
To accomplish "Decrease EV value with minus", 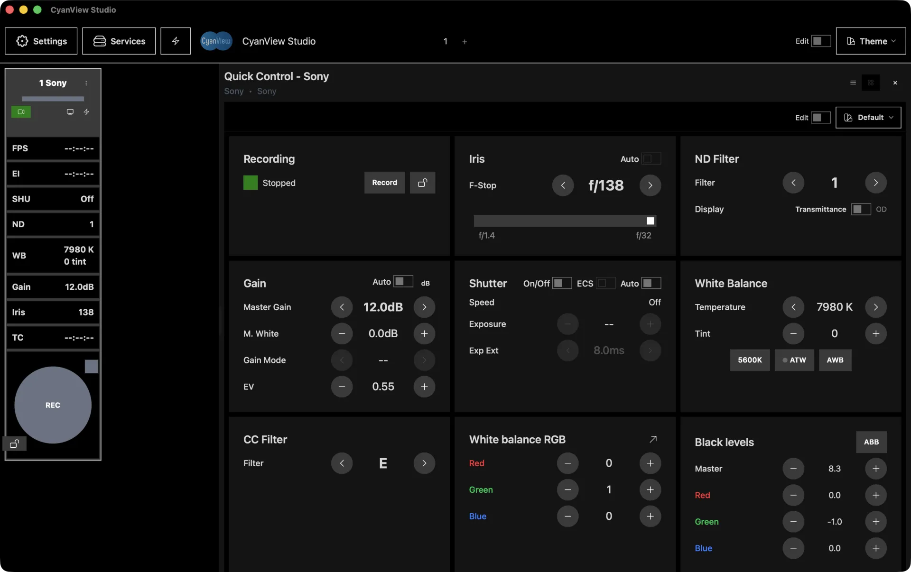I will tap(342, 387).
